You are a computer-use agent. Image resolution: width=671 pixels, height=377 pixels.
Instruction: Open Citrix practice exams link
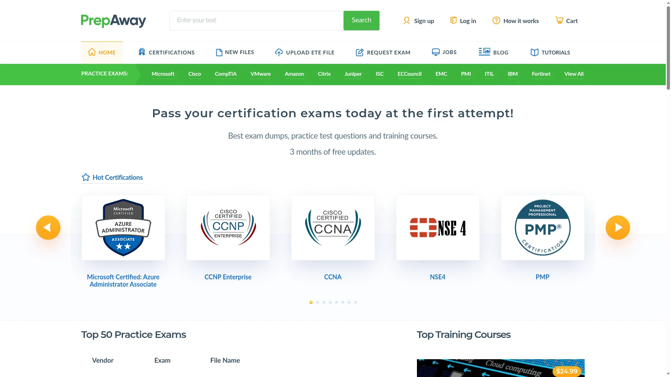pos(324,74)
